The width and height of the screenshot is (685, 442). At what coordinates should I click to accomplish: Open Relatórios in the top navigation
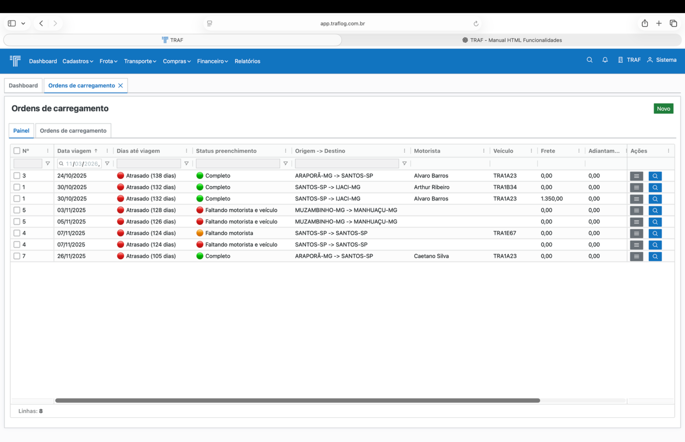point(247,61)
